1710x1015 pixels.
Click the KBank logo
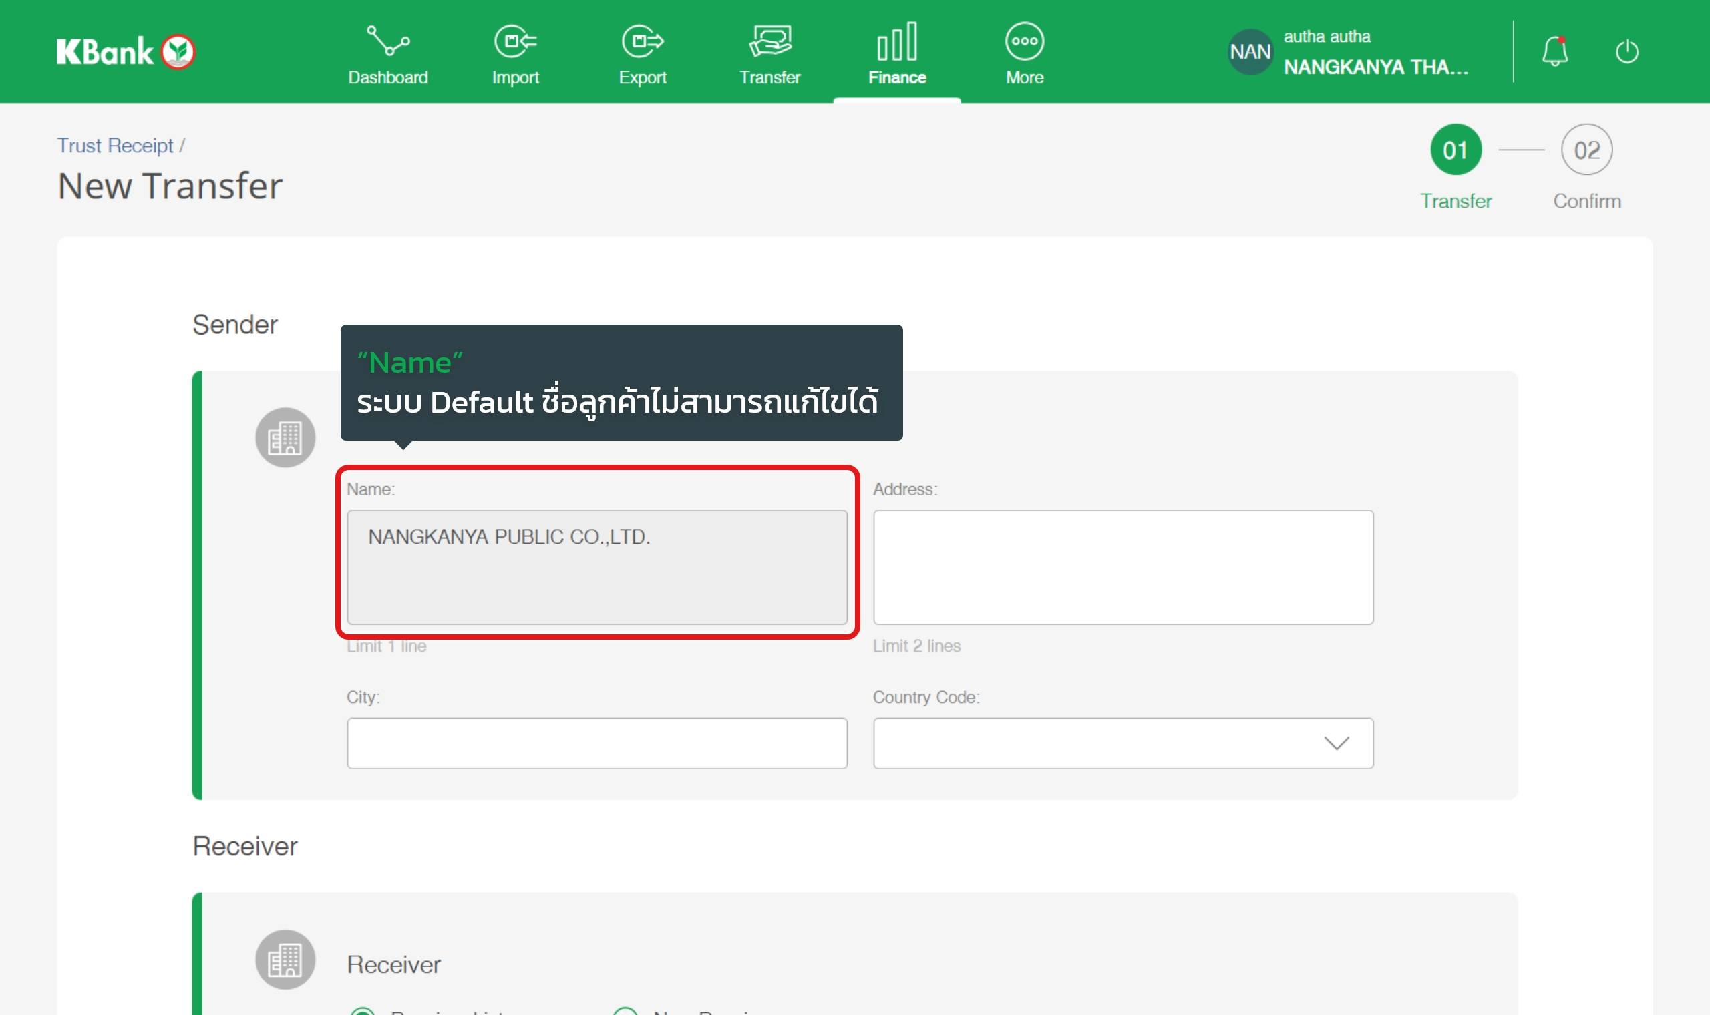coord(126,51)
